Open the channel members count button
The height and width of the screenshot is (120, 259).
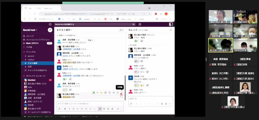point(121,30)
